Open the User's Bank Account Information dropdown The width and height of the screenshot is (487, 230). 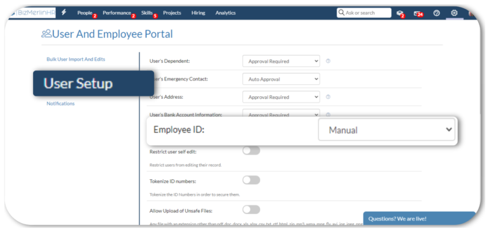click(281, 113)
